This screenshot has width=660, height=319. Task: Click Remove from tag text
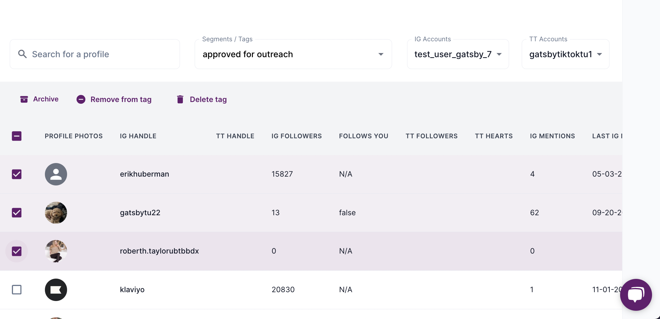coord(121,99)
